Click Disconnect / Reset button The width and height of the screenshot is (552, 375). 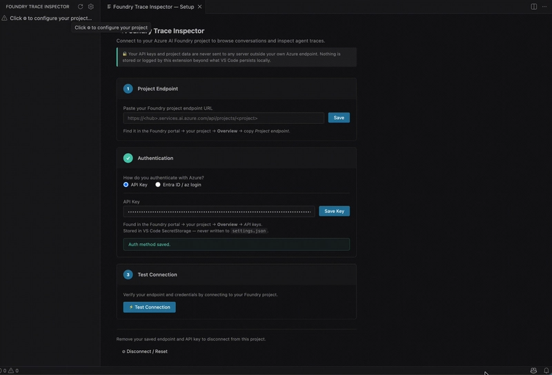coord(145,352)
